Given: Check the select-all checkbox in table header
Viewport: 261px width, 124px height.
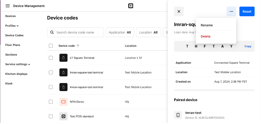Looking at the screenshot, I should click(x=51, y=46).
